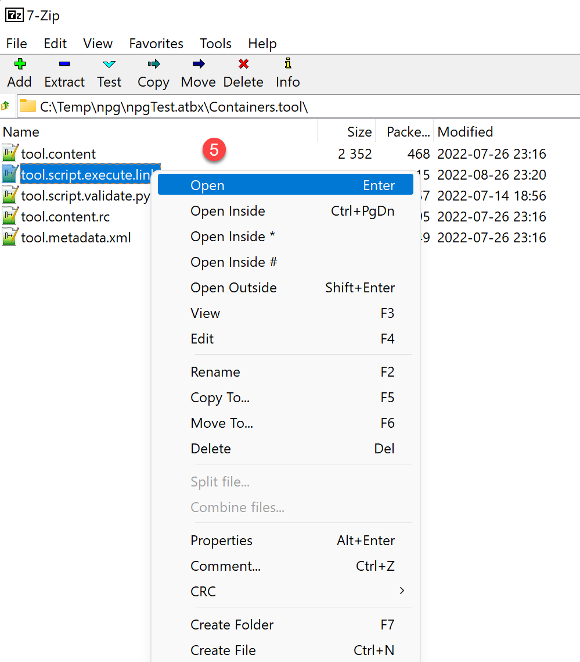This screenshot has width=580, height=662.
Task: Click the address path field
Action: point(298,106)
